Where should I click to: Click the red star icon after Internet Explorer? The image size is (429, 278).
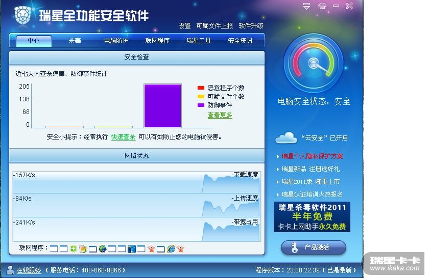click(x=181, y=249)
